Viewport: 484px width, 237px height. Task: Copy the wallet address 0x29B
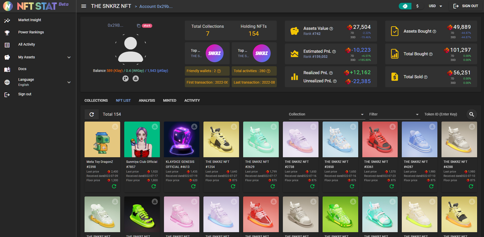139,26
